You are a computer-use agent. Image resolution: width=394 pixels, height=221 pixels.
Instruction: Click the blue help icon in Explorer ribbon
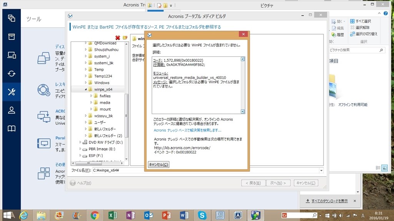click(x=386, y=13)
